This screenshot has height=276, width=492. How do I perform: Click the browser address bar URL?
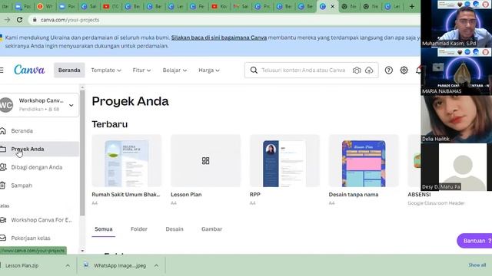[70, 20]
